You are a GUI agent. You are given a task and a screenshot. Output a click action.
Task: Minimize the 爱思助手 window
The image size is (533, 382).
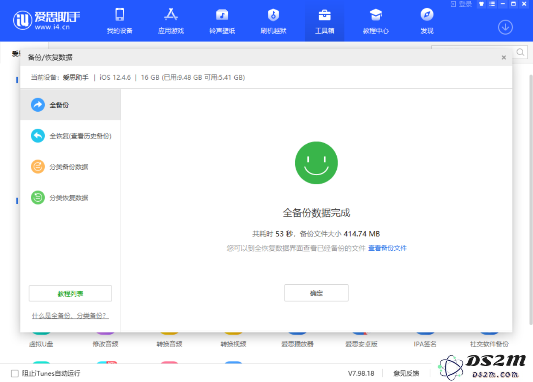[x=503, y=4]
